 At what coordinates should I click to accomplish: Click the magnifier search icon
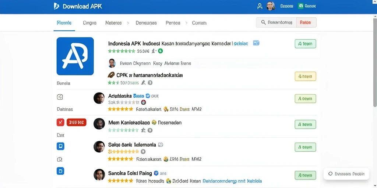[x=264, y=22]
